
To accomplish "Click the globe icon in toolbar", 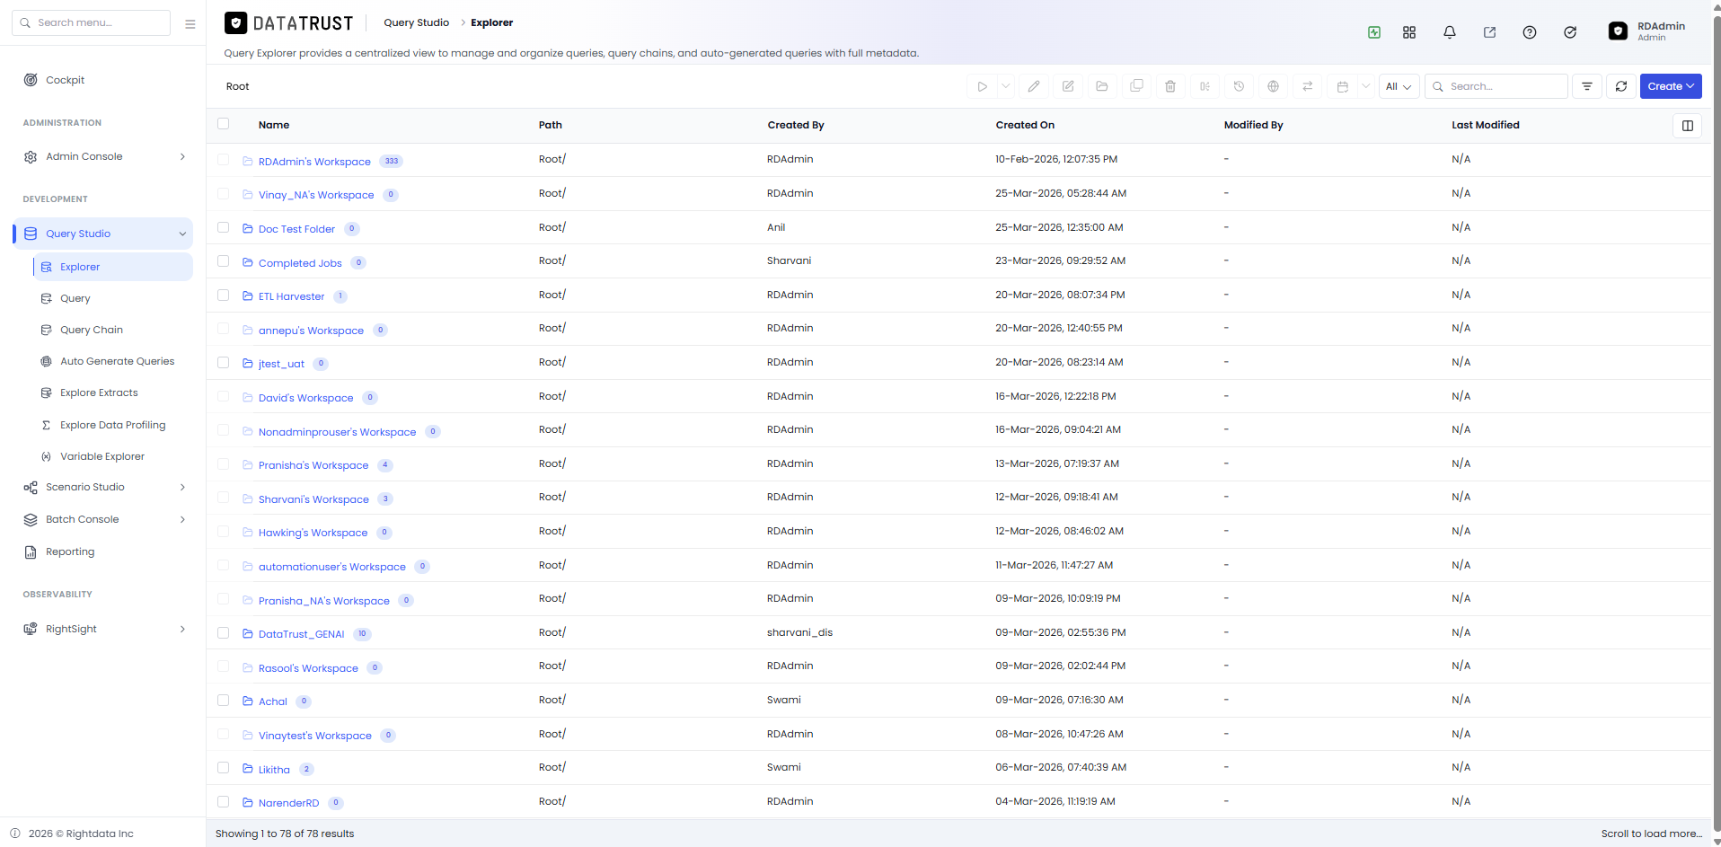I will click(x=1273, y=86).
